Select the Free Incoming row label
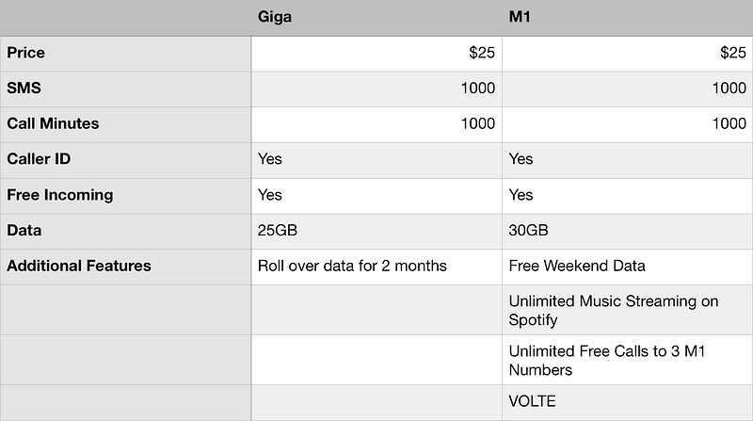 [x=125, y=195]
